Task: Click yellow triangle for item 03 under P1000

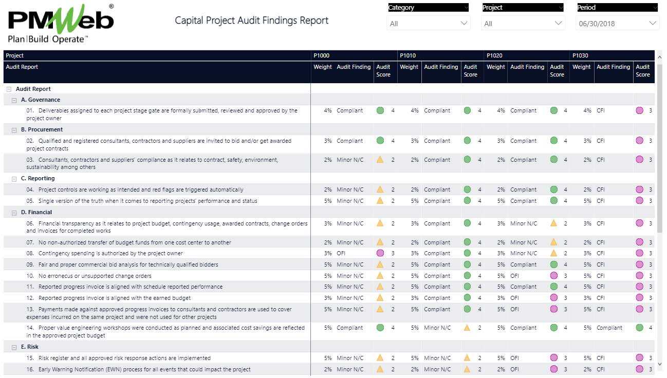Action: [x=380, y=160]
